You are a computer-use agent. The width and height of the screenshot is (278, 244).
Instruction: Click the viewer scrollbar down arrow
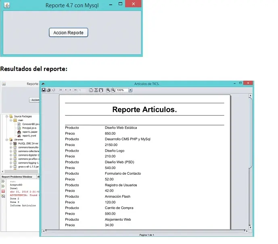point(250,227)
